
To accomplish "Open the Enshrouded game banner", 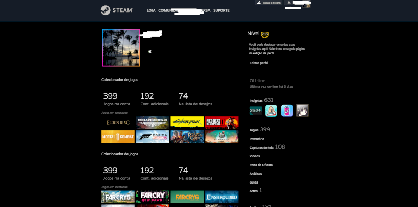I will pos(222,197).
